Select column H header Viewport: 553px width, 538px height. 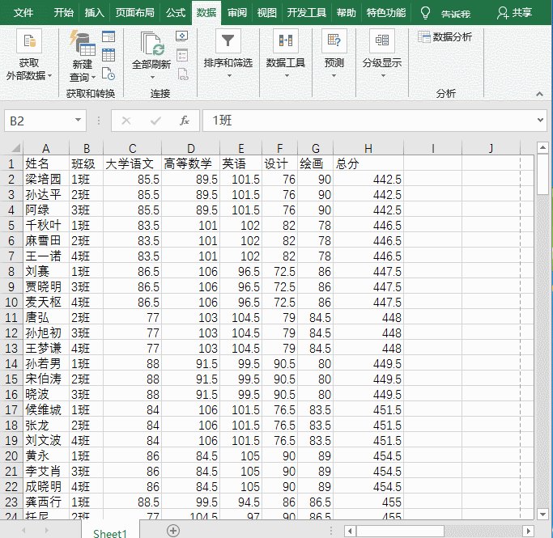click(x=368, y=148)
